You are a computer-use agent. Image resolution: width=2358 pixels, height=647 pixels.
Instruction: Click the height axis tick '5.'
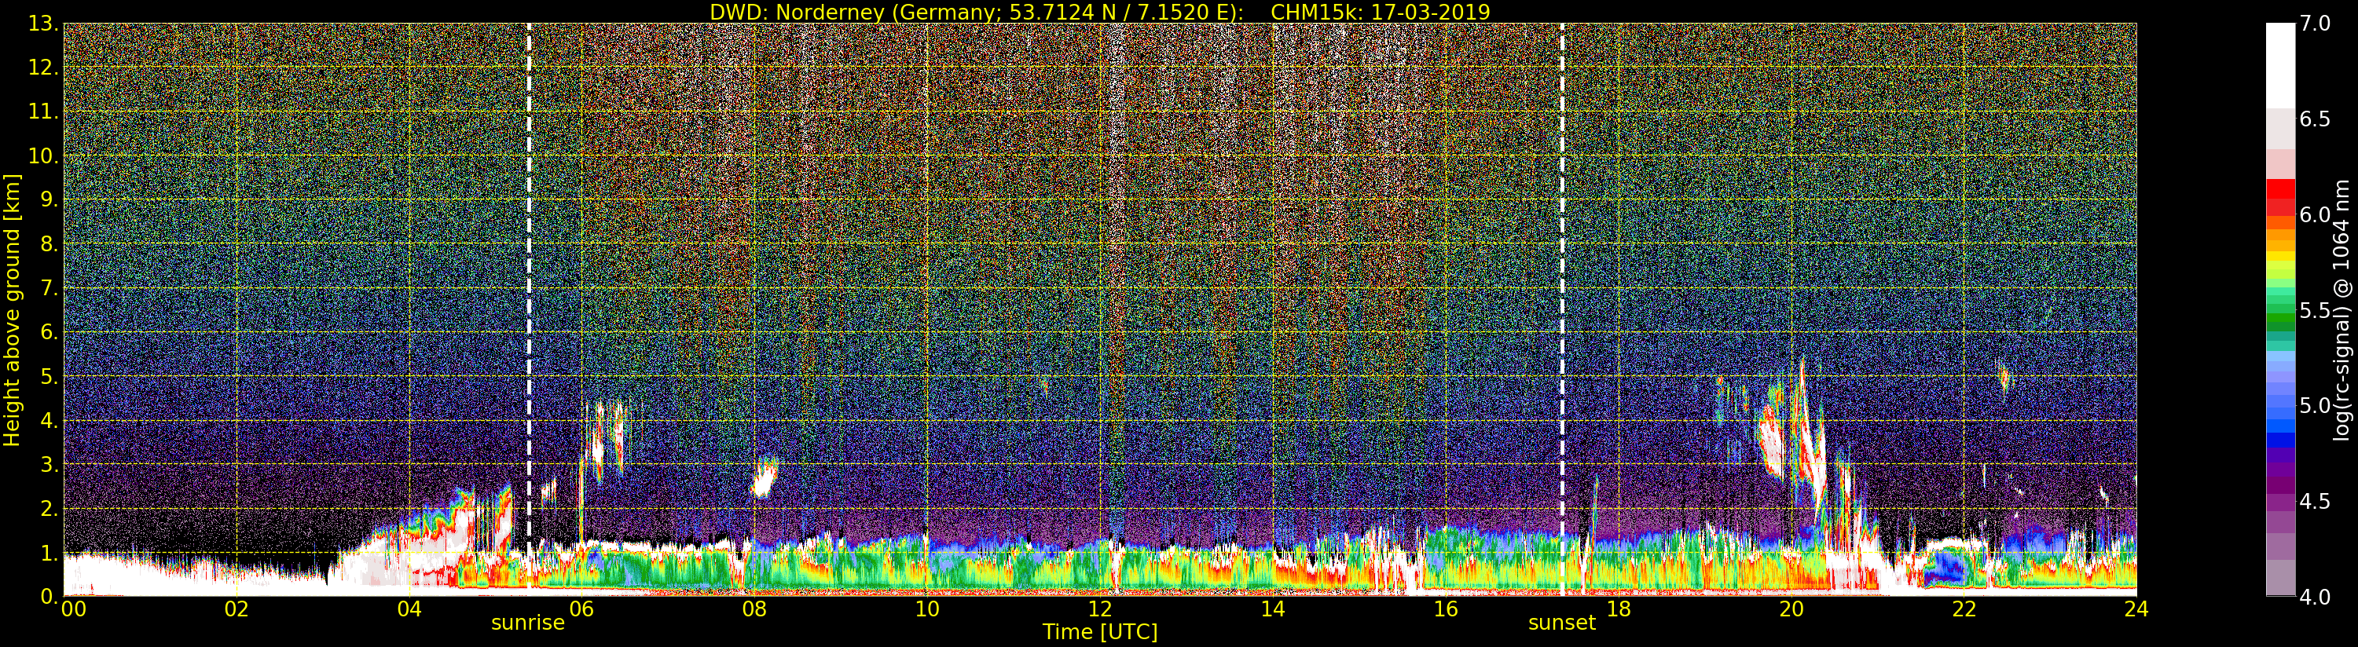pos(50,376)
